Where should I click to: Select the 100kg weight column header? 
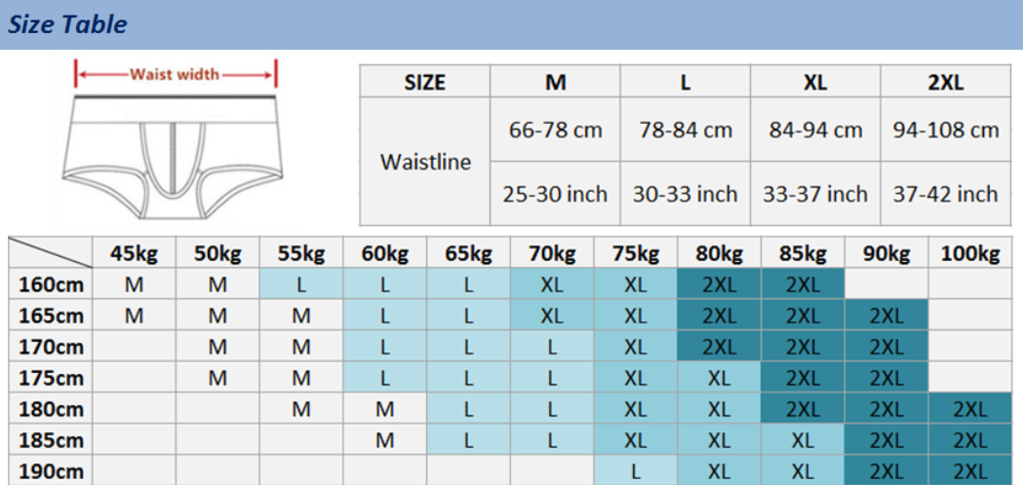pos(969,254)
